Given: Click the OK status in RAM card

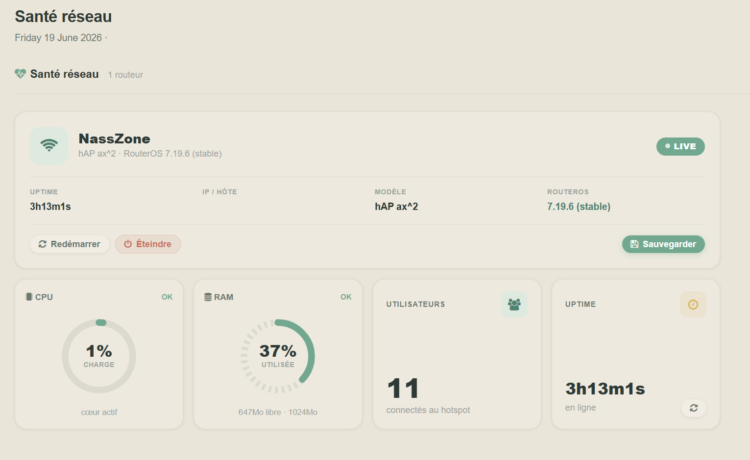Looking at the screenshot, I should pos(346,297).
